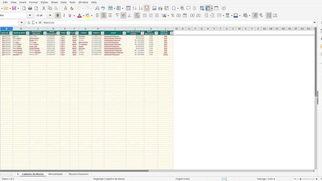
Task: Insert a chart
Action: [x=160, y=8]
